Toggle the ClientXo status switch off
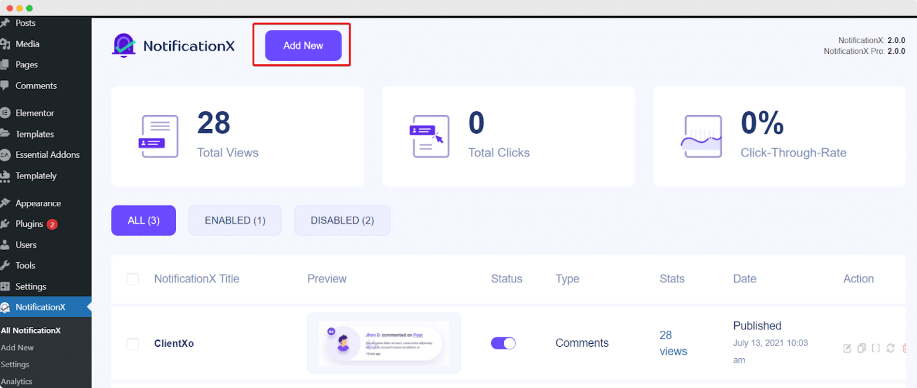917x388 pixels. click(503, 343)
